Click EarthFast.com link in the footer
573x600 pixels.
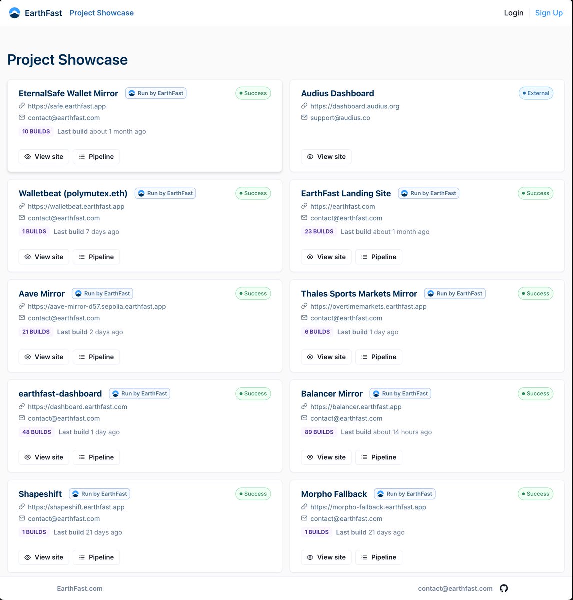pos(80,588)
